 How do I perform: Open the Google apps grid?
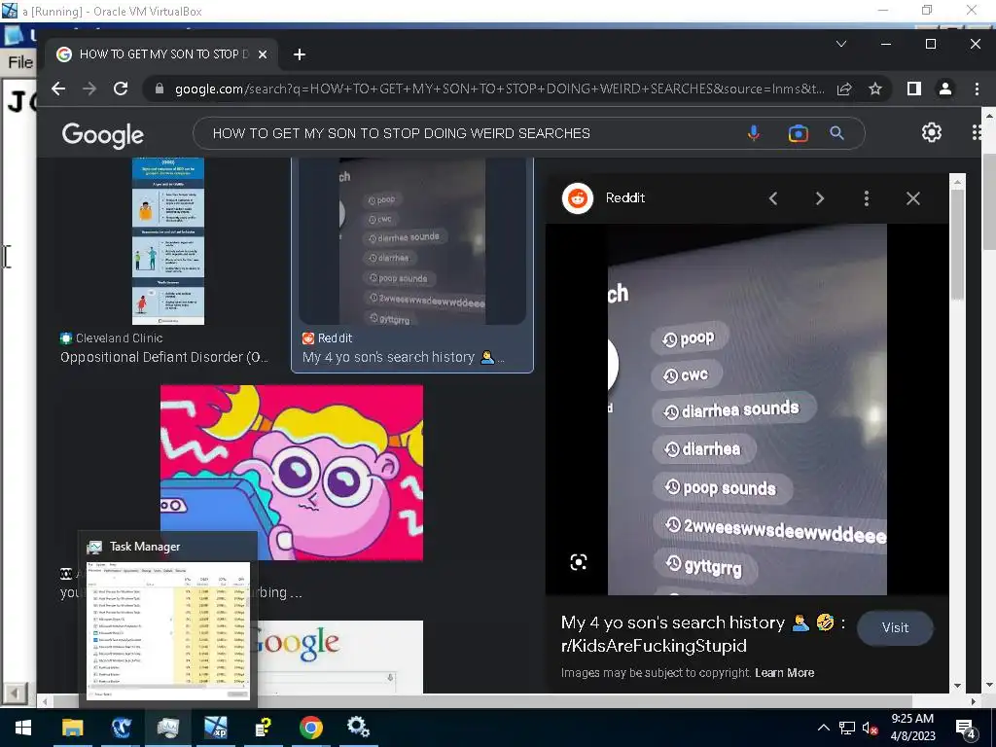[x=977, y=132]
